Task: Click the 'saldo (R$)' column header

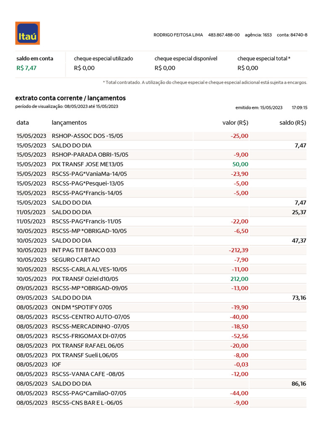Action: [294, 123]
